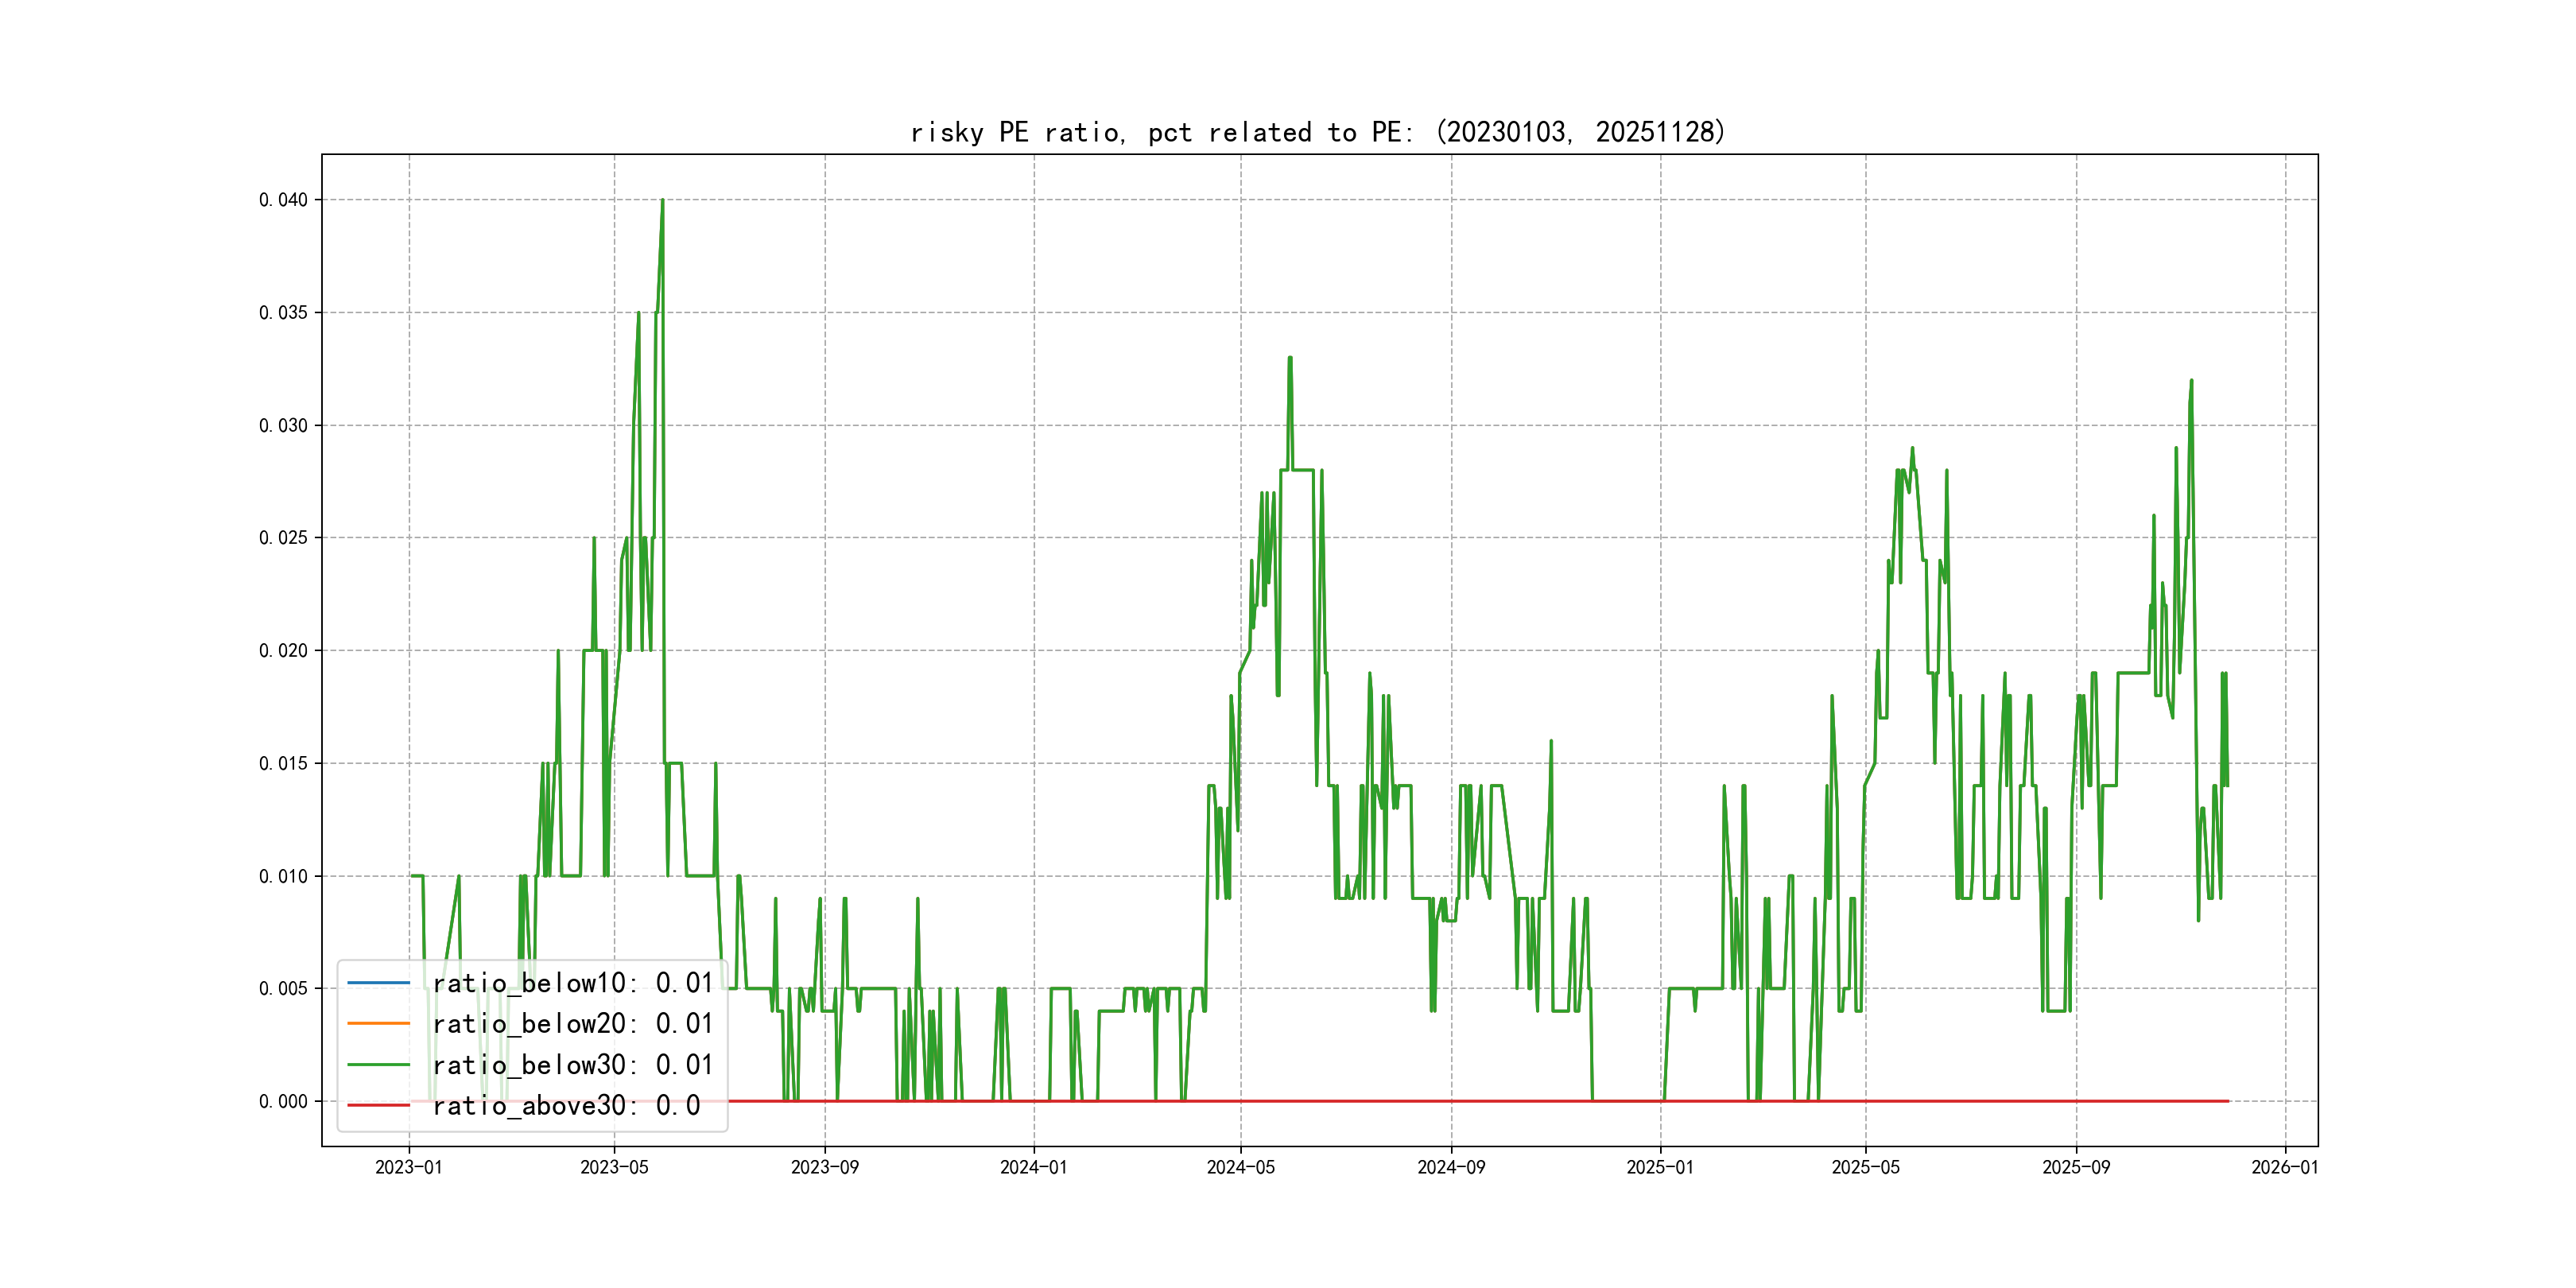Click the 2024-01 x-axis tick label
The image size is (2576, 1288).
(1034, 1168)
